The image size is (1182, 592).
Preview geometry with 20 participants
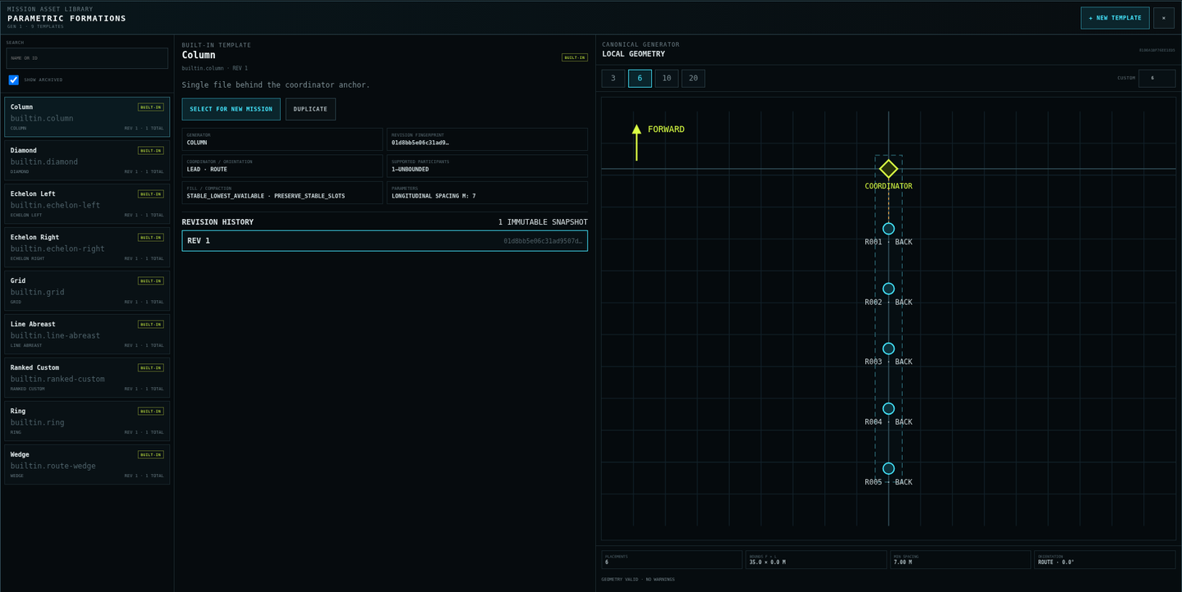tap(693, 79)
